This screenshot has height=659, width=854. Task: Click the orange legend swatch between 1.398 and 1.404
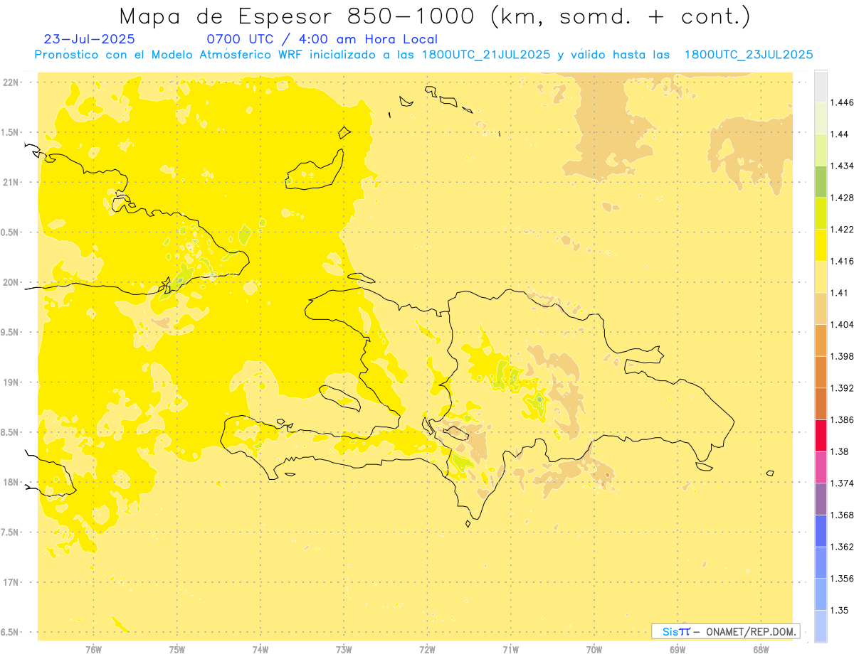click(x=821, y=340)
